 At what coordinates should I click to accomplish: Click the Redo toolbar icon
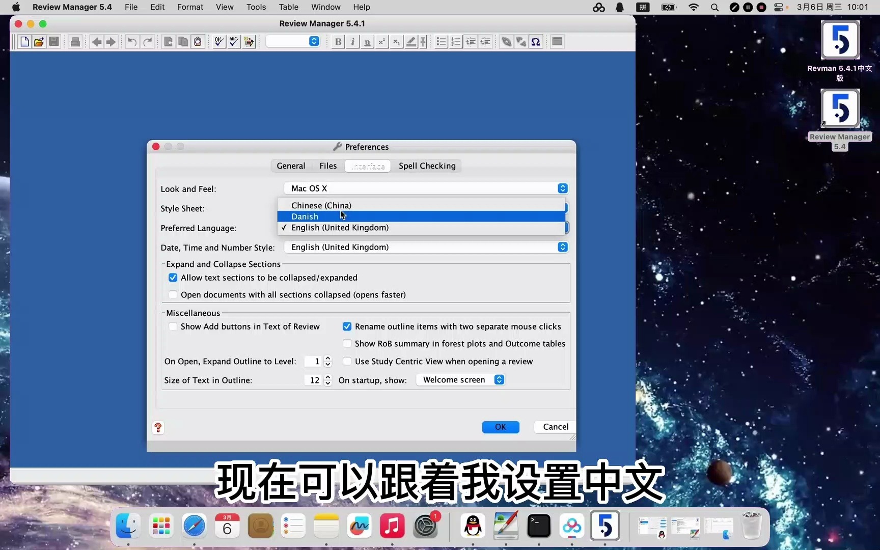click(x=147, y=42)
